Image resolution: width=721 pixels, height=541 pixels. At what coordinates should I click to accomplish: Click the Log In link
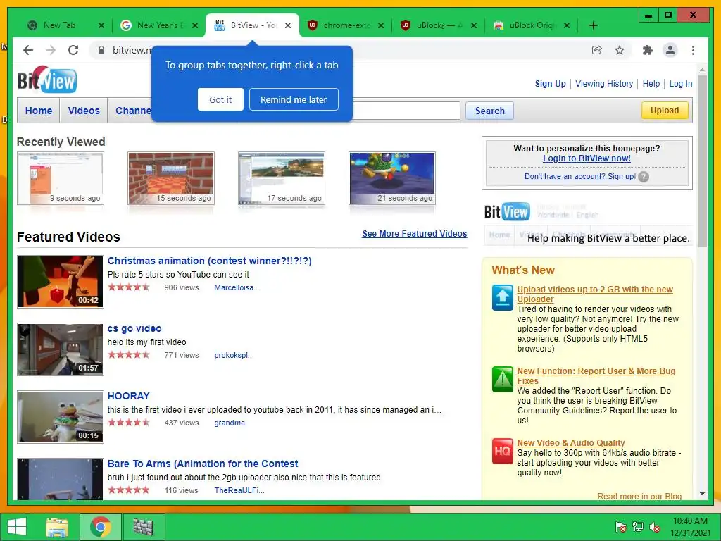pos(681,84)
